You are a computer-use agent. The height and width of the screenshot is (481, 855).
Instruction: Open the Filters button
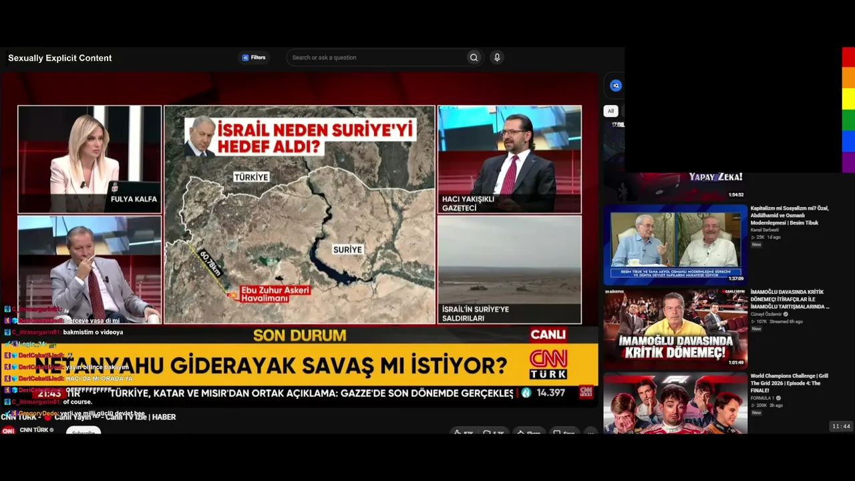click(x=254, y=57)
